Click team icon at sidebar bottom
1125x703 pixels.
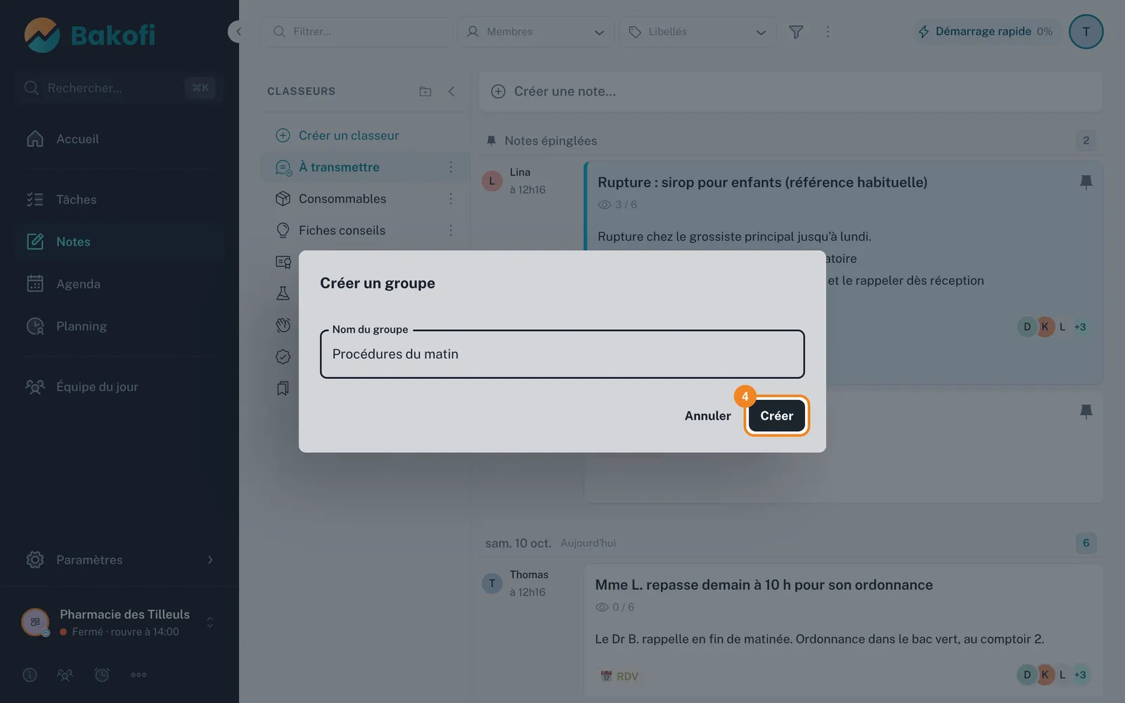[x=65, y=675]
